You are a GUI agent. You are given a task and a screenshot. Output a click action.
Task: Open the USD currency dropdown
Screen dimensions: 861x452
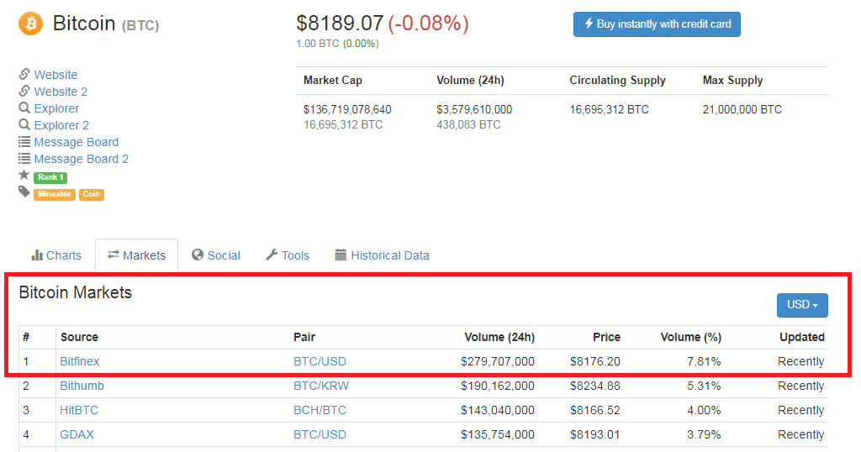pyautogui.click(x=802, y=305)
